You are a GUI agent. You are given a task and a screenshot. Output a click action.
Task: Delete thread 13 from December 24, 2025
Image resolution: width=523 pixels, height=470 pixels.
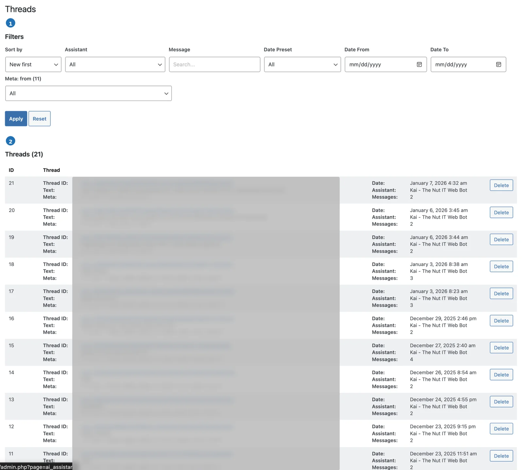[501, 402]
